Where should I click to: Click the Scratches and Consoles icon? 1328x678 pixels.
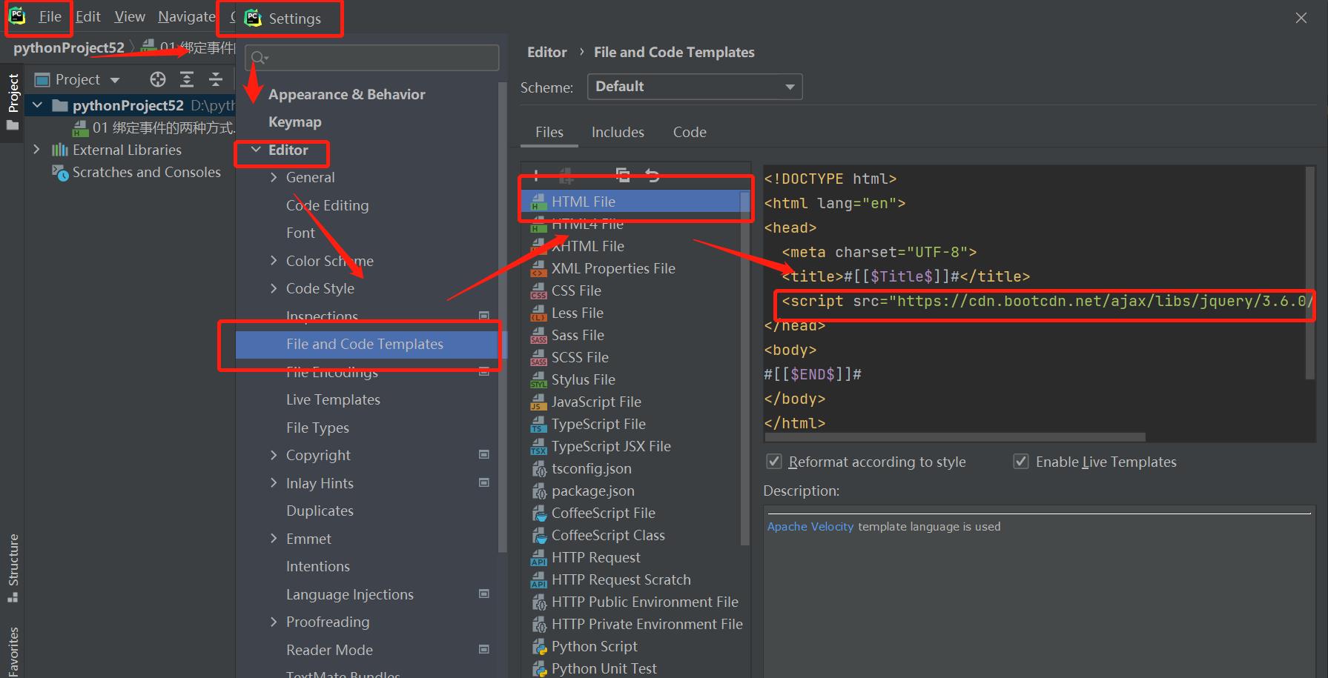[x=59, y=172]
